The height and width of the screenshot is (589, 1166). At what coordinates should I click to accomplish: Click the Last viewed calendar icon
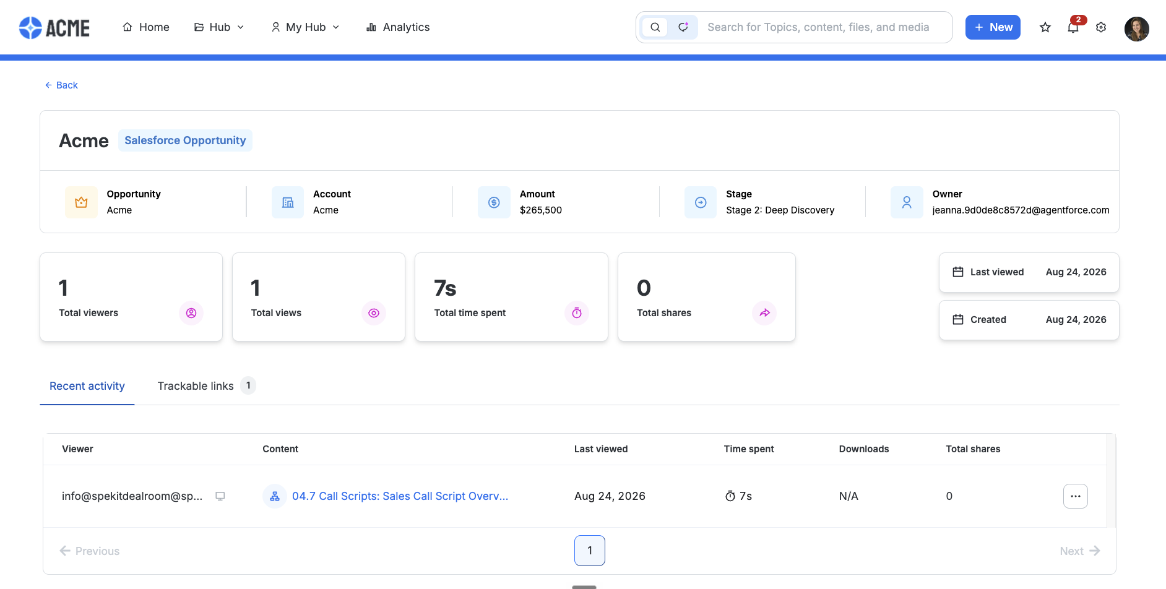pyautogui.click(x=958, y=272)
